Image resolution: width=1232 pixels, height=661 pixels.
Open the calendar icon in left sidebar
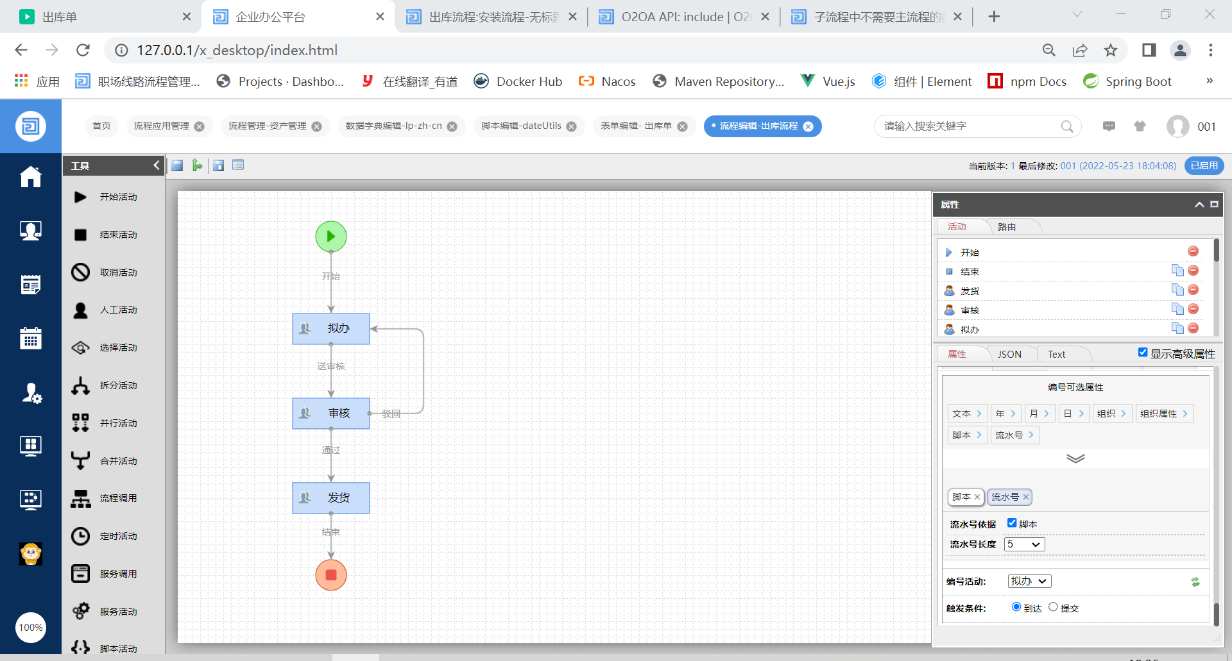coord(31,338)
